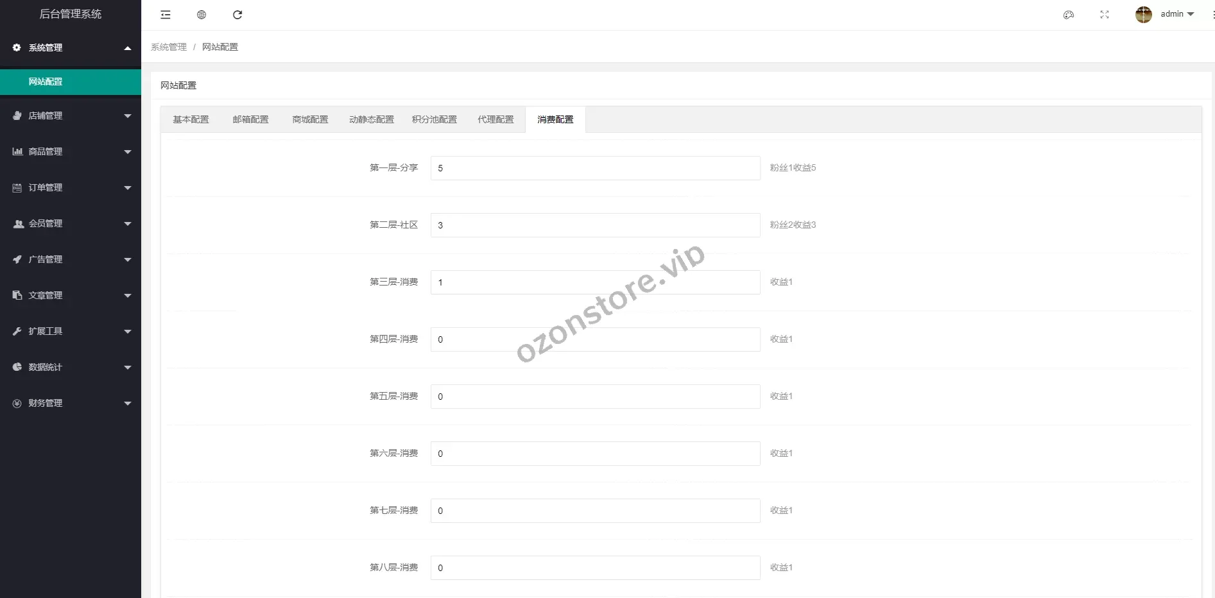Click the sidebar collapse menu icon

(x=166, y=15)
